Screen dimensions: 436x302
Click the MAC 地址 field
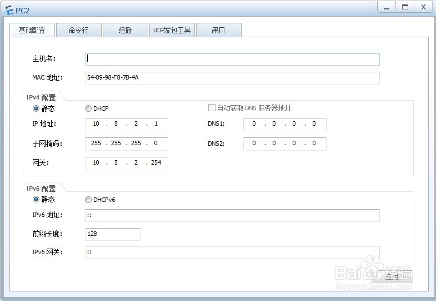(232, 78)
